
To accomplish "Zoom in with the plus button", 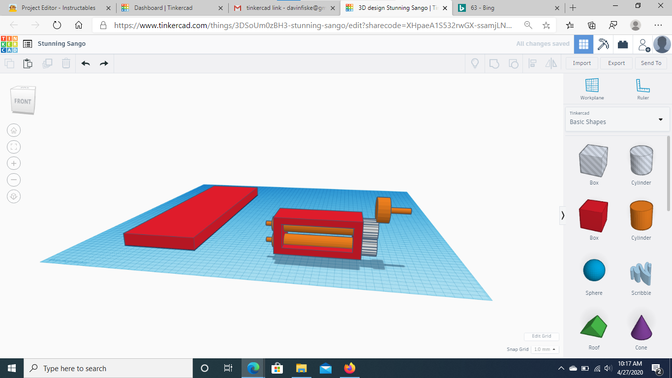I will click(x=14, y=163).
